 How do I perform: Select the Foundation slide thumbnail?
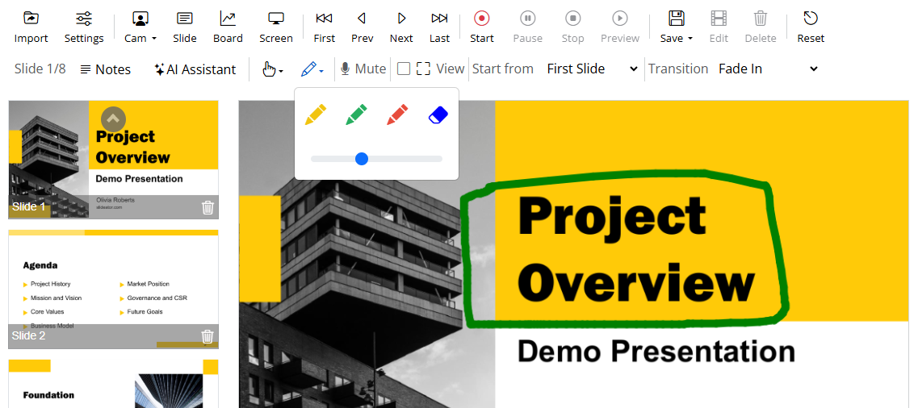(x=114, y=384)
